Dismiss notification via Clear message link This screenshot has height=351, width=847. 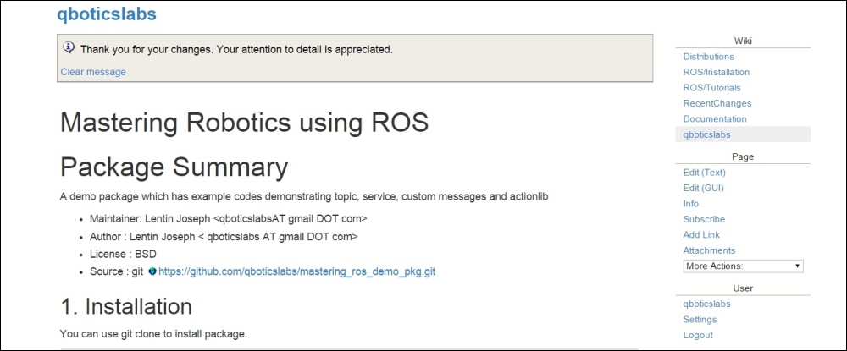[93, 72]
